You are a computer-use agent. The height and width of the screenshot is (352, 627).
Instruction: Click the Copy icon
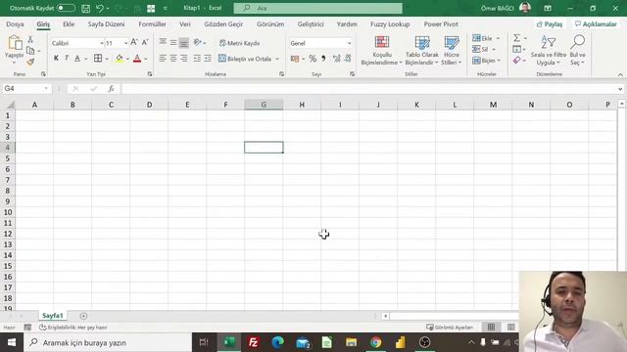(x=30, y=51)
